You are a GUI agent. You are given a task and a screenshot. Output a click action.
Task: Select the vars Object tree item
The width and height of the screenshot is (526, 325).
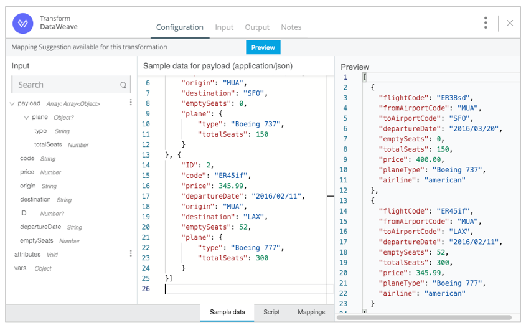point(32,268)
